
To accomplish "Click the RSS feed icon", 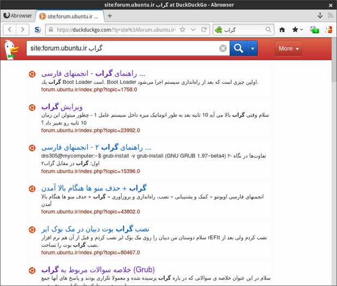I will pos(330,15).
